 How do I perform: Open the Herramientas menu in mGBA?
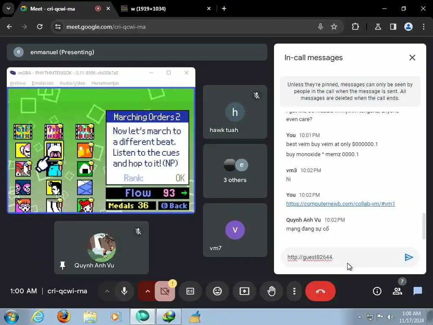pyautogui.click(x=105, y=83)
